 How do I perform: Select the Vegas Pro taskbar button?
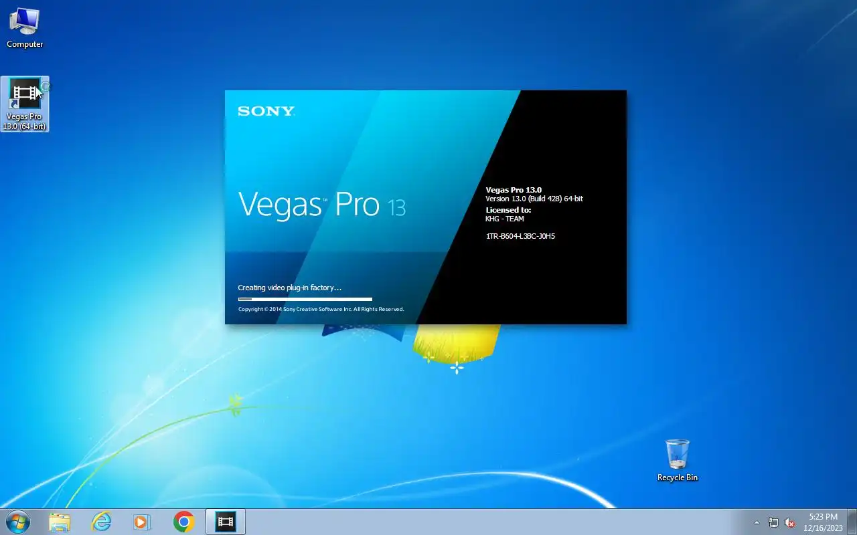pyautogui.click(x=226, y=522)
